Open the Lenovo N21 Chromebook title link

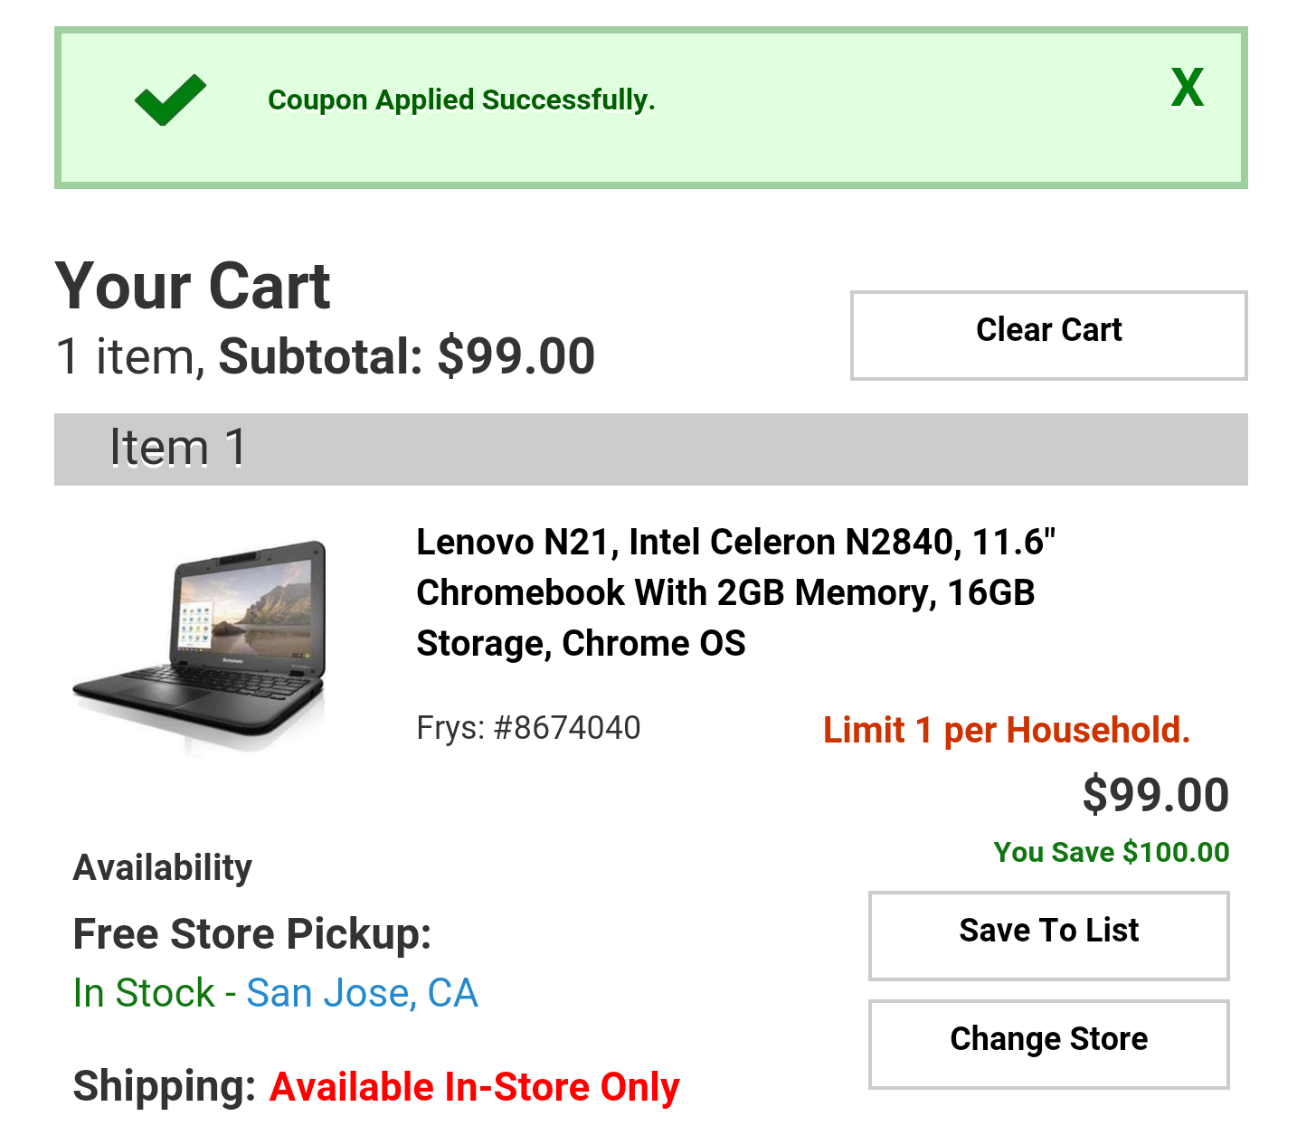[x=735, y=592]
